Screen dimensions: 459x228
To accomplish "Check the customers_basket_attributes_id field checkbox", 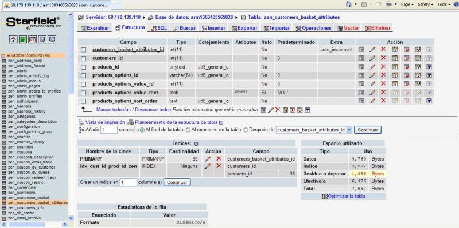I will tap(83, 50).
